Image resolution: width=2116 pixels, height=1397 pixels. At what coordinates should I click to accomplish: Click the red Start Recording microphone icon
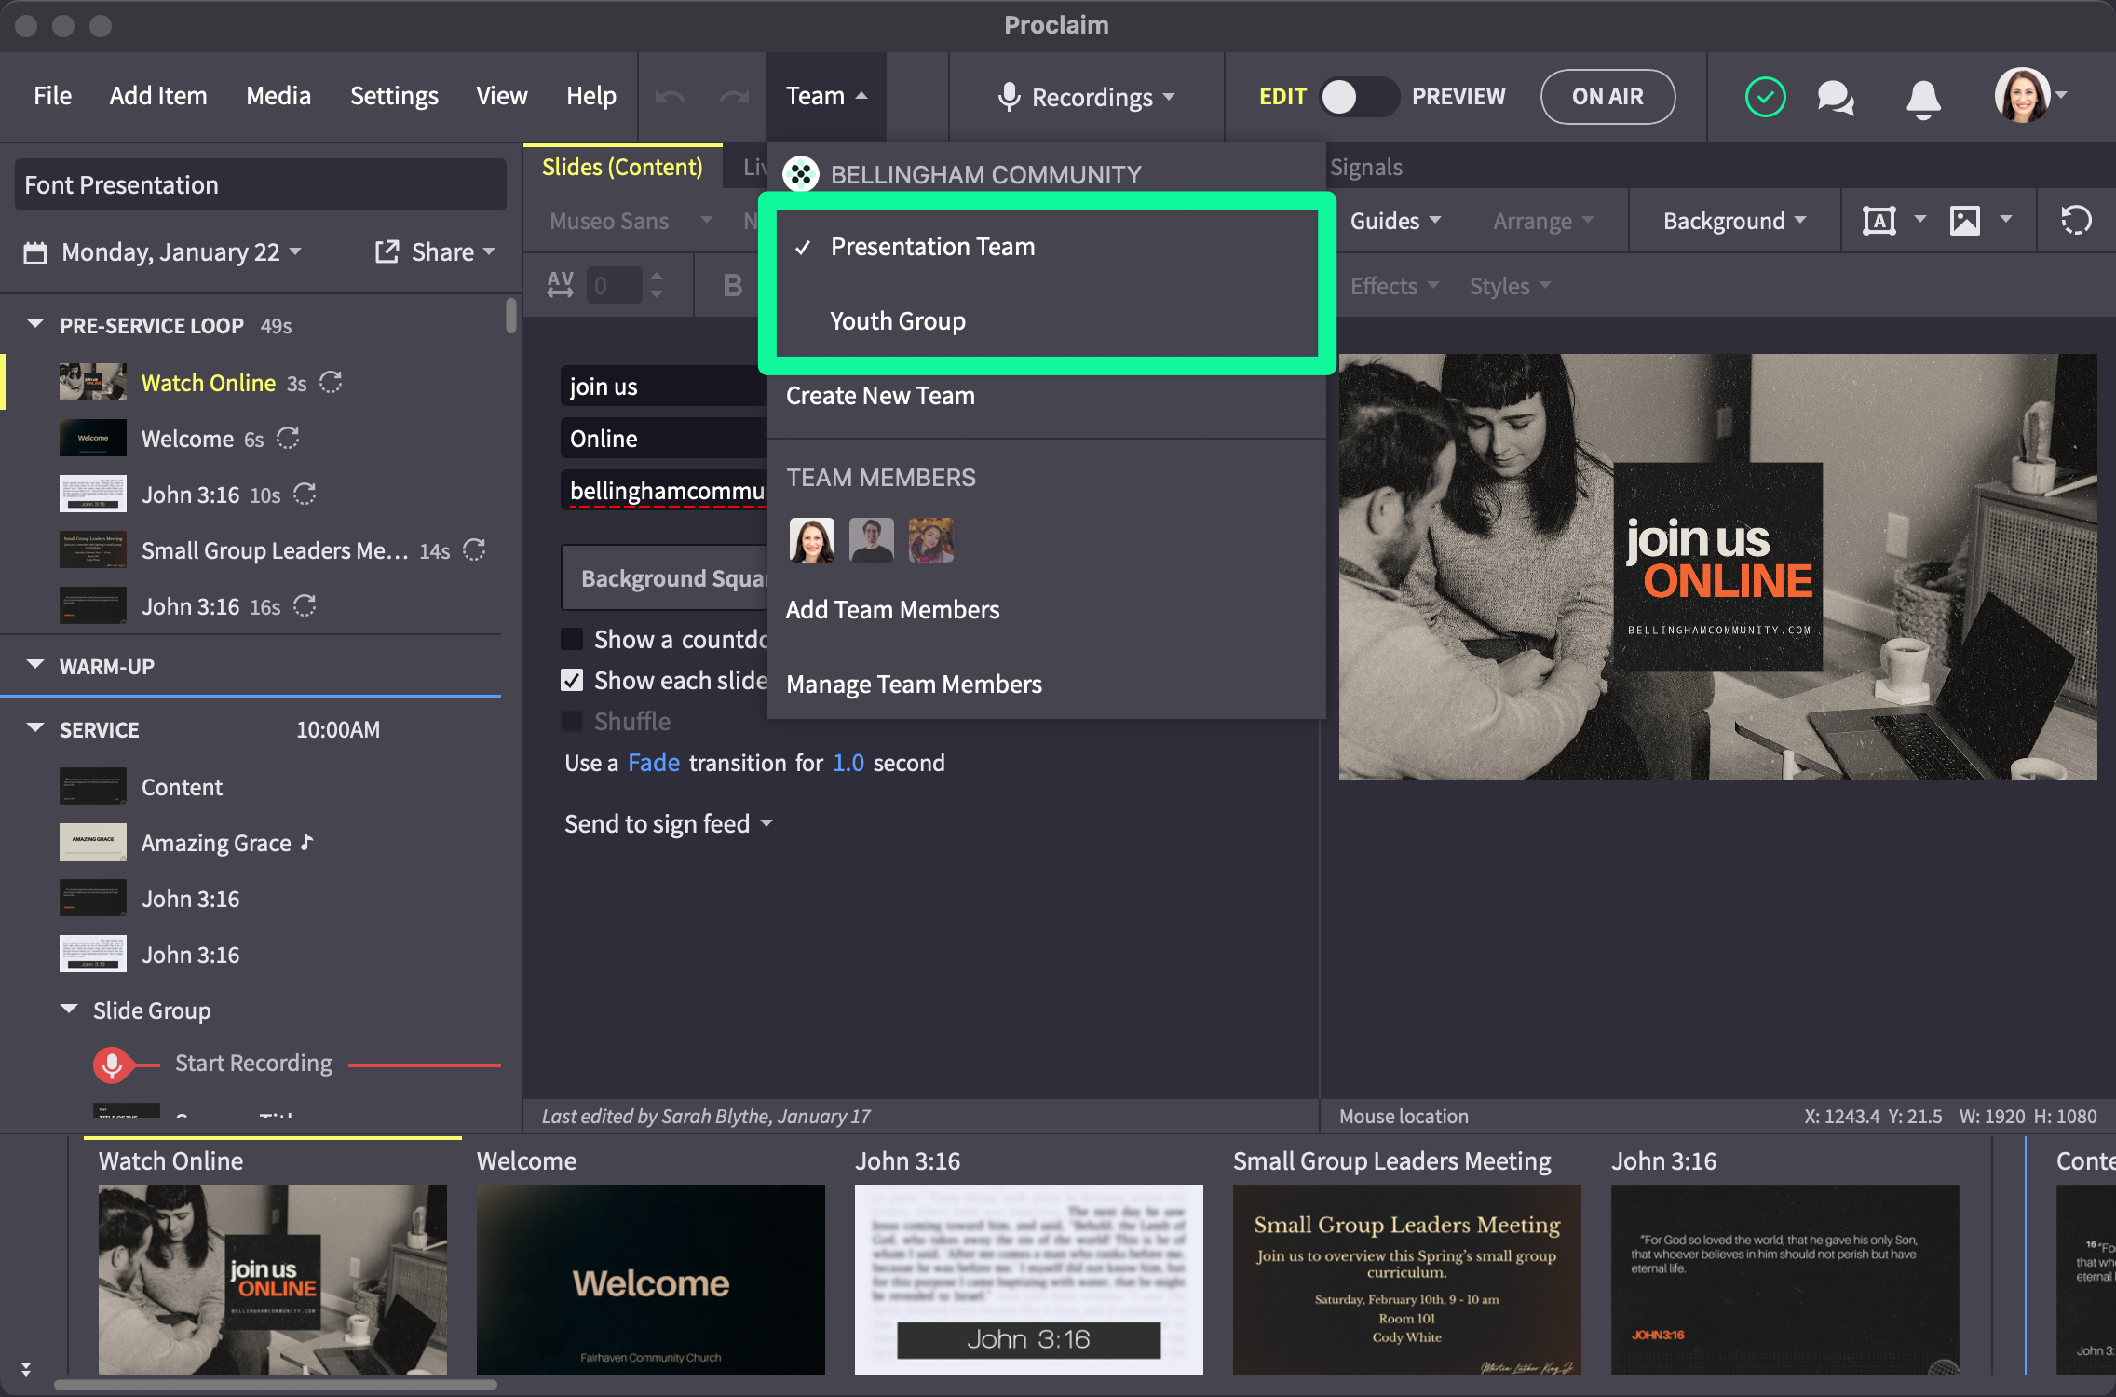112,1064
